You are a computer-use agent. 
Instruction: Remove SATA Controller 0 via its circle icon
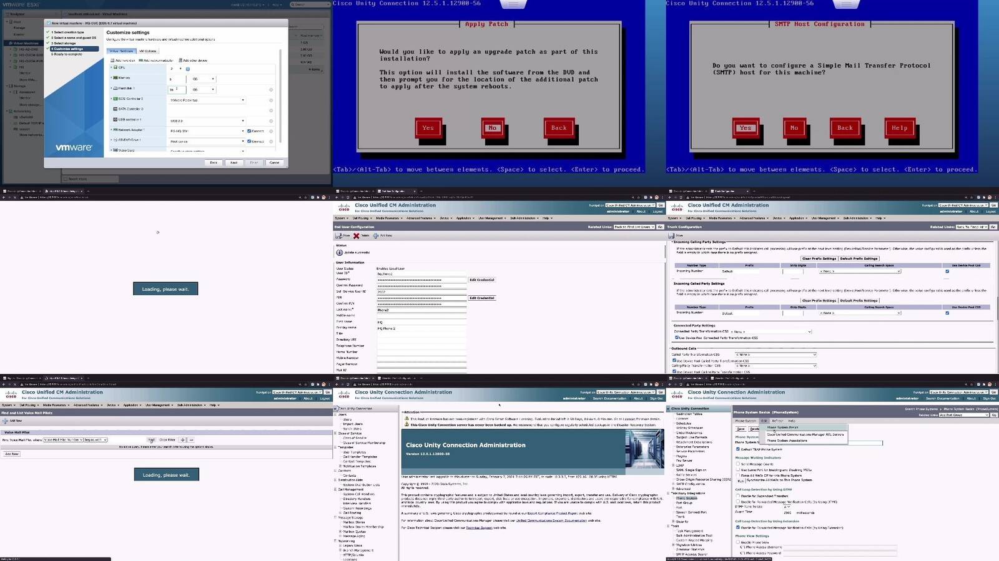[271, 110]
